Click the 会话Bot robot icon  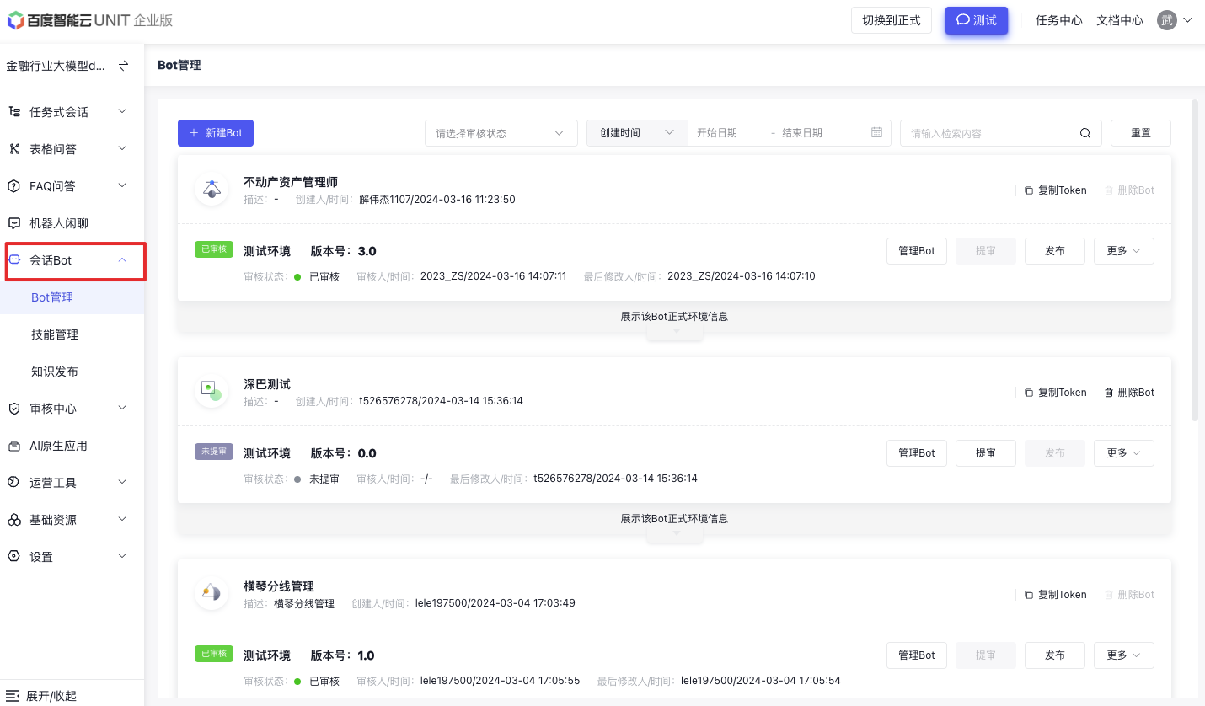[14, 260]
